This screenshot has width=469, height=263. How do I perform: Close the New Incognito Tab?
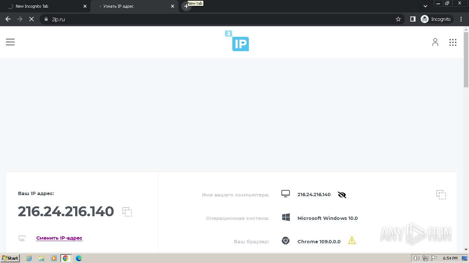pyautogui.click(x=85, y=6)
